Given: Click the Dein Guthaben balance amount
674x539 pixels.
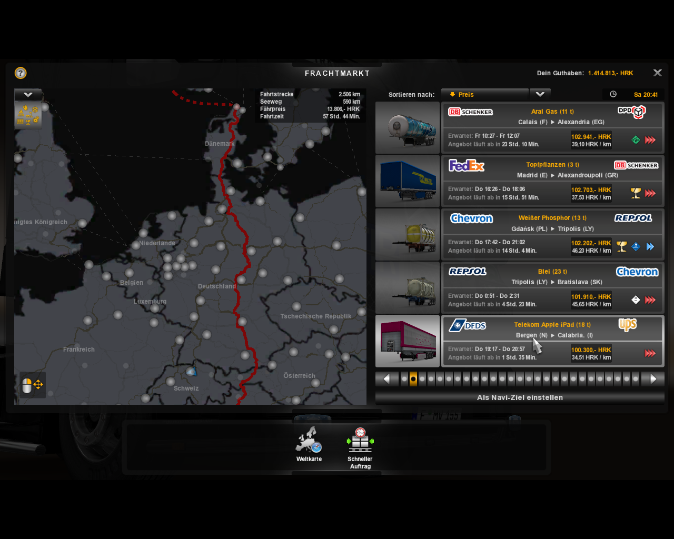Looking at the screenshot, I should click(x=611, y=73).
